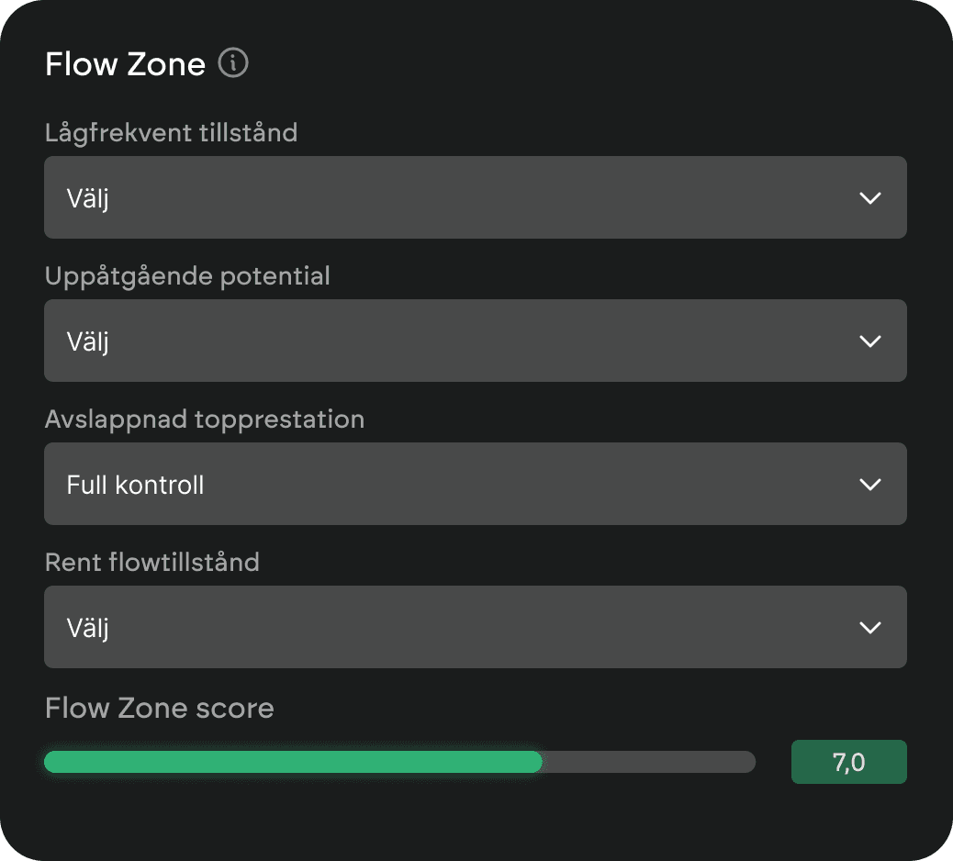
Task: Click the chevron in Rent flowtillstånd field
Action: pos(869,627)
